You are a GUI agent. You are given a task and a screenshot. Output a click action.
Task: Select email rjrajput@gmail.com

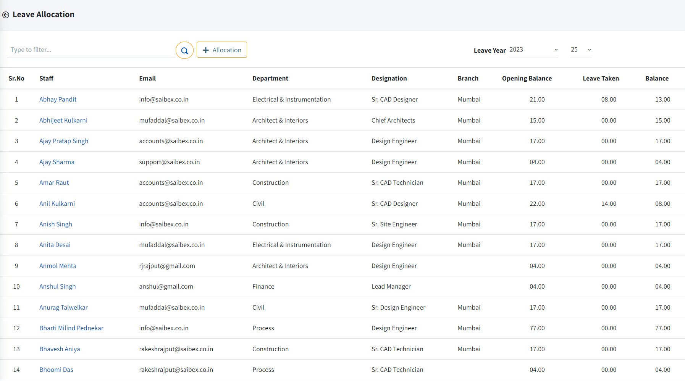tap(167, 266)
